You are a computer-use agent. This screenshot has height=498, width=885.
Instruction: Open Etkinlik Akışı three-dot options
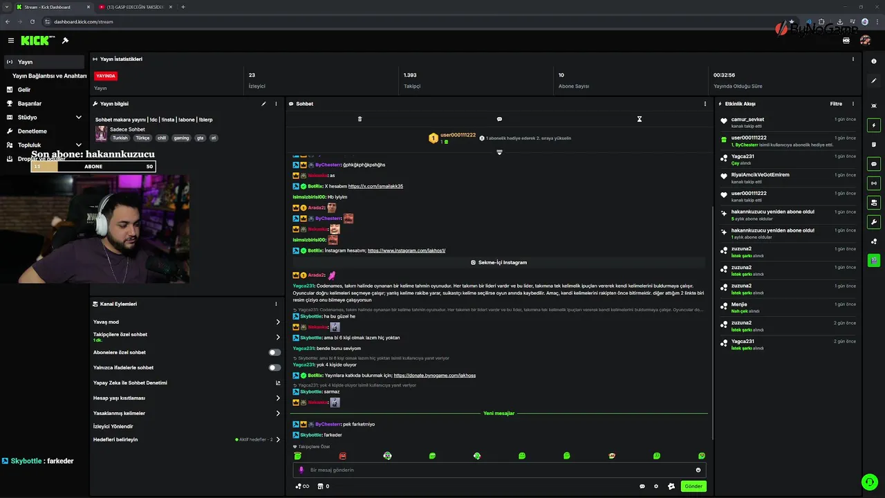[853, 104]
